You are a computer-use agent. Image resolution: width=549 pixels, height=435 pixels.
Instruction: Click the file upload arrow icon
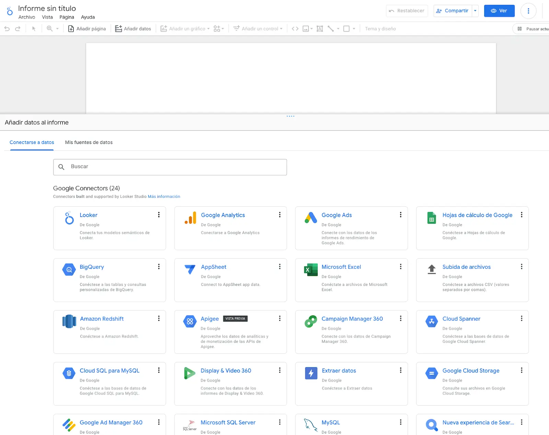pyautogui.click(x=432, y=269)
